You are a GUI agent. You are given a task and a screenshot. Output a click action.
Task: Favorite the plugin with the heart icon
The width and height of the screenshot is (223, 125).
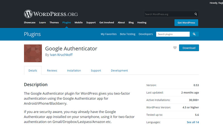pos(175,48)
